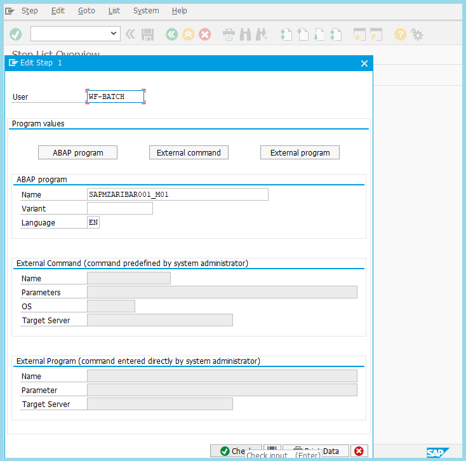Open the Customize Local Layout gear icon
This screenshot has height=461, width=466.
(417, 34)
